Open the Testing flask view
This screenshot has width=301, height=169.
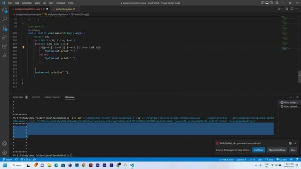point(4,55)
